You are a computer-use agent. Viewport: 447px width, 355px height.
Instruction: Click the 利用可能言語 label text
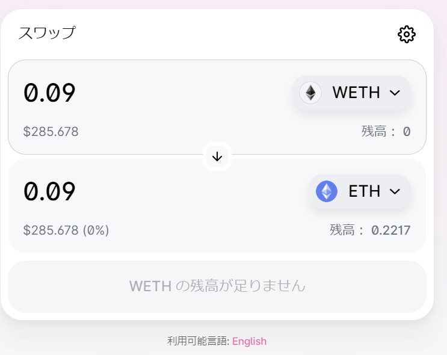(198, 341)
